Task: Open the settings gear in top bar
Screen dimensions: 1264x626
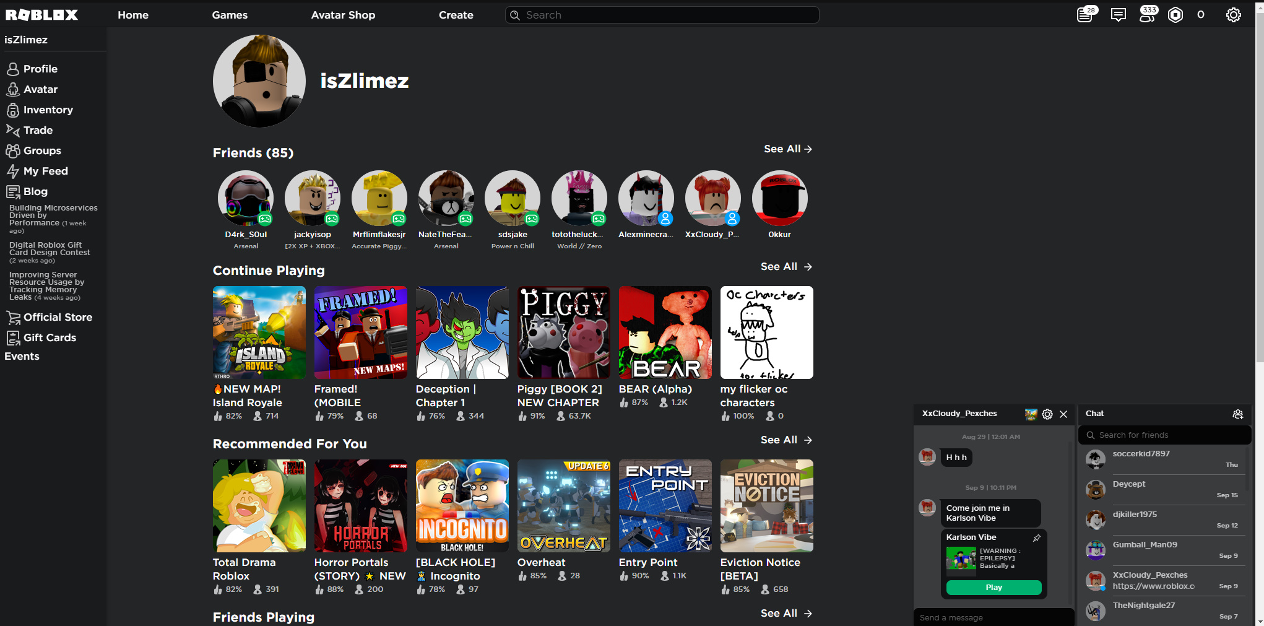Action: coord(1233,15)
